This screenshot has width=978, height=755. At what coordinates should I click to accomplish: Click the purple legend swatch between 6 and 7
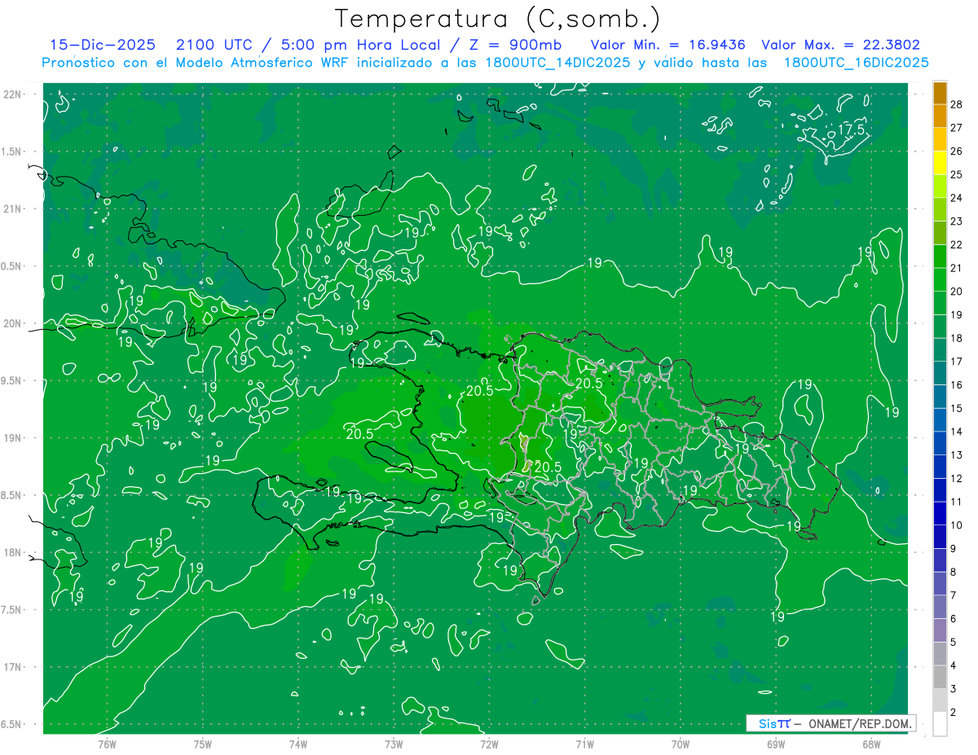[x=941, y=607]
